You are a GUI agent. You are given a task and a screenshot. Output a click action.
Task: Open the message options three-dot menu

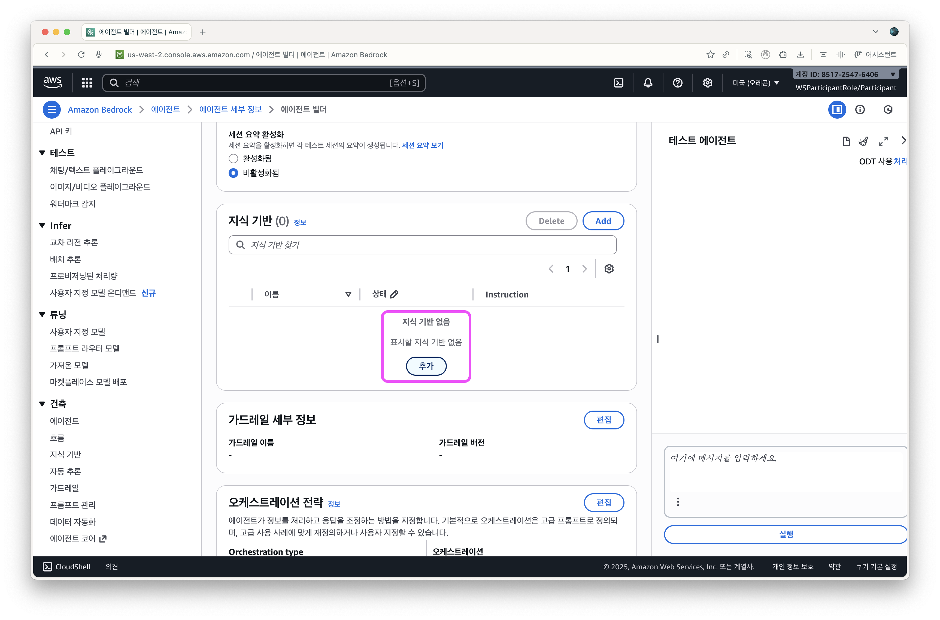pyautogui.click(x=678, y=502)
